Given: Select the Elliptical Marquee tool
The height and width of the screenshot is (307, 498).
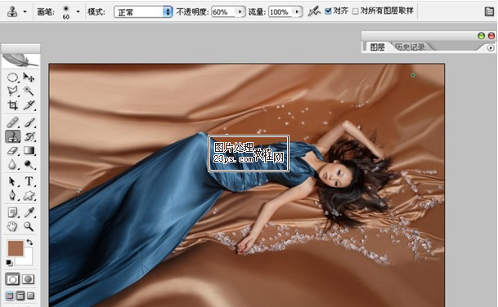Looking at the screenshot, I should [13, 78].
